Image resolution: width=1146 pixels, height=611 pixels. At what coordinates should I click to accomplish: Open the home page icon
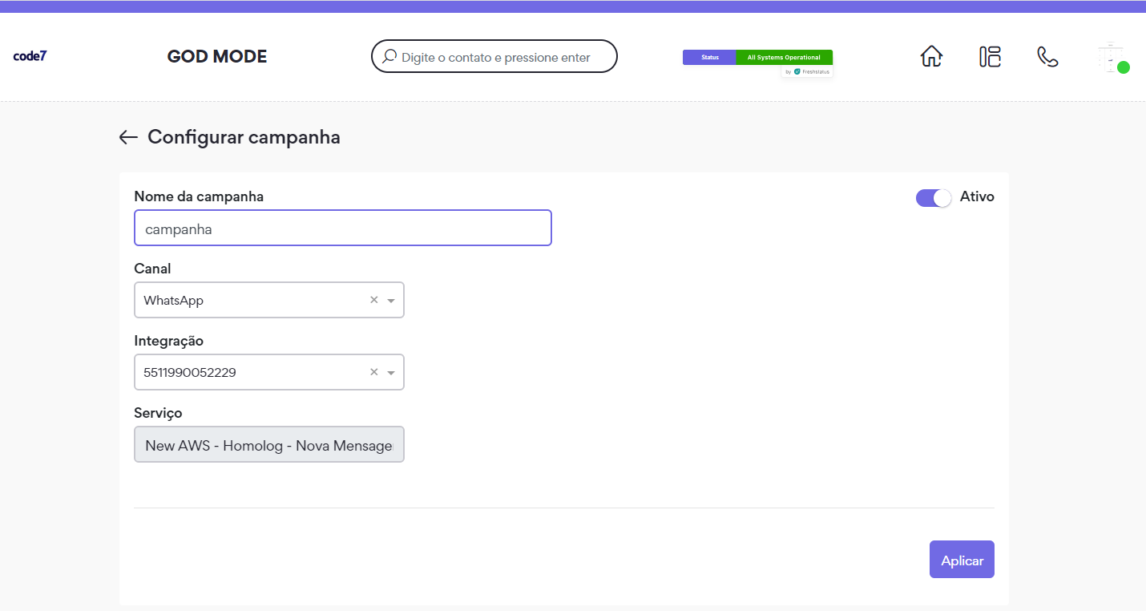coord(931,56)
